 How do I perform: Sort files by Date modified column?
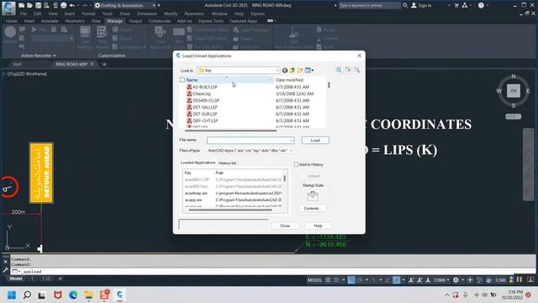click(x=289, y=80)
